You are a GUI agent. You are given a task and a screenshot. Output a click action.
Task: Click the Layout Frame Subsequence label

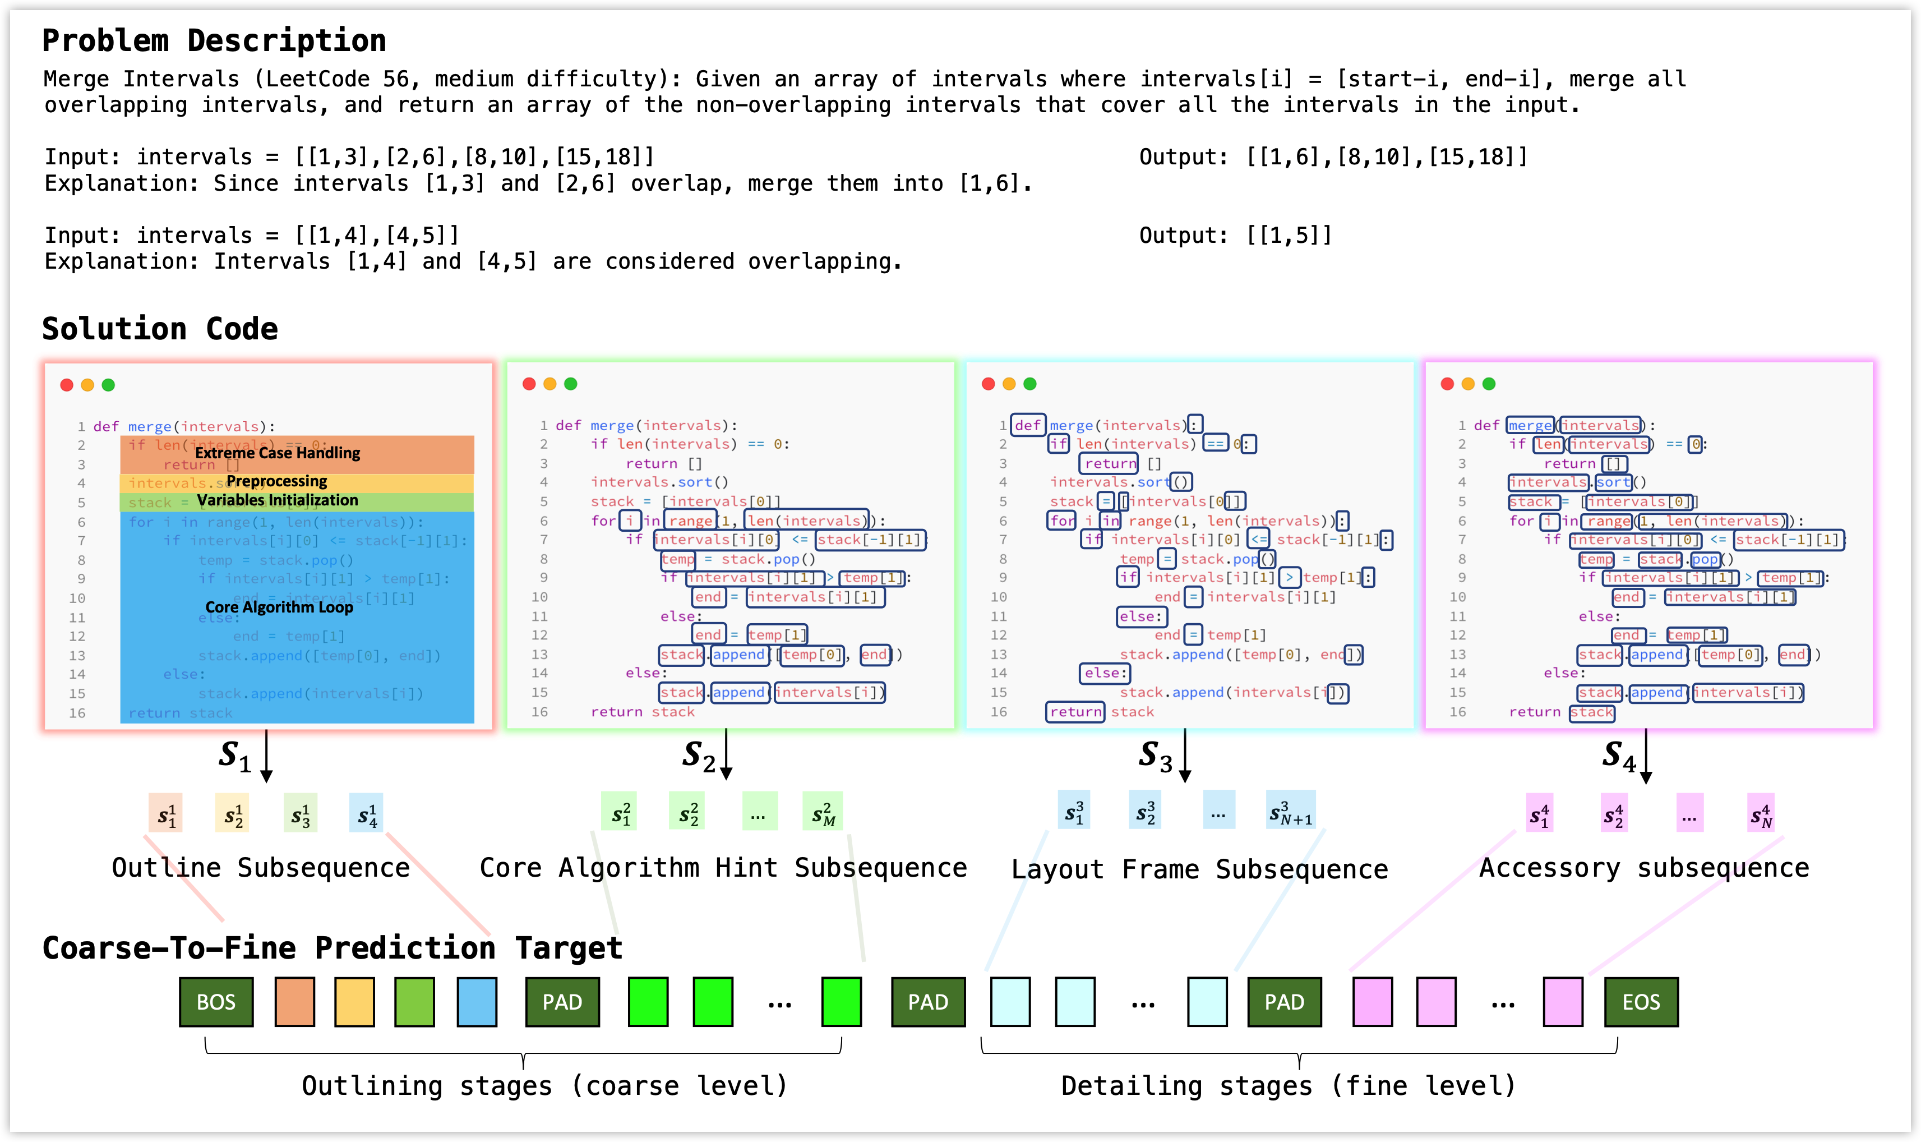(1199, 869)
